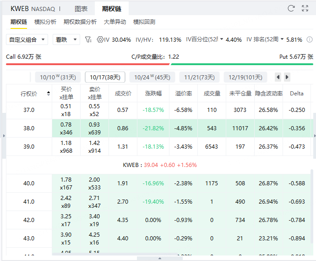Viewport: 316px width, 261px height.
Task: Click ask price 4.25 x16
Action: point(94,239)
